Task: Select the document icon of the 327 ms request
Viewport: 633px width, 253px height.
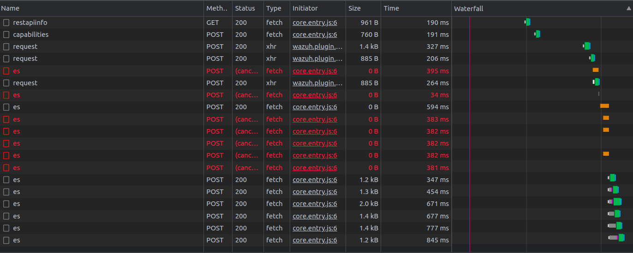Action: coord(6,47)
